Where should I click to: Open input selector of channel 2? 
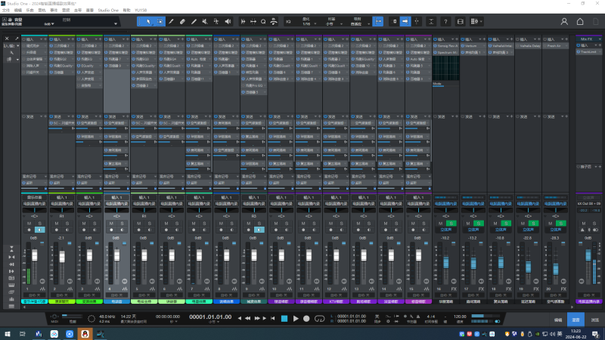[x=62, y=197]
